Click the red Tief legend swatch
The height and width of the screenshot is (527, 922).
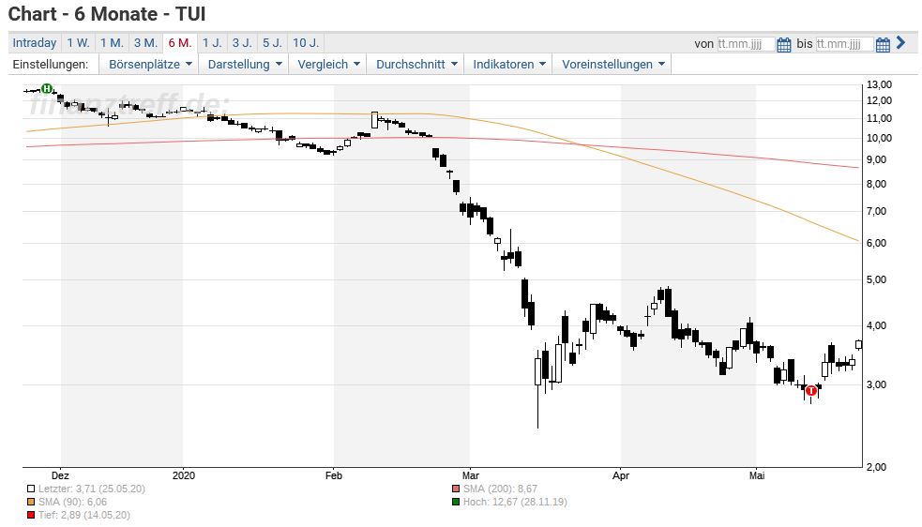[31, 515]
